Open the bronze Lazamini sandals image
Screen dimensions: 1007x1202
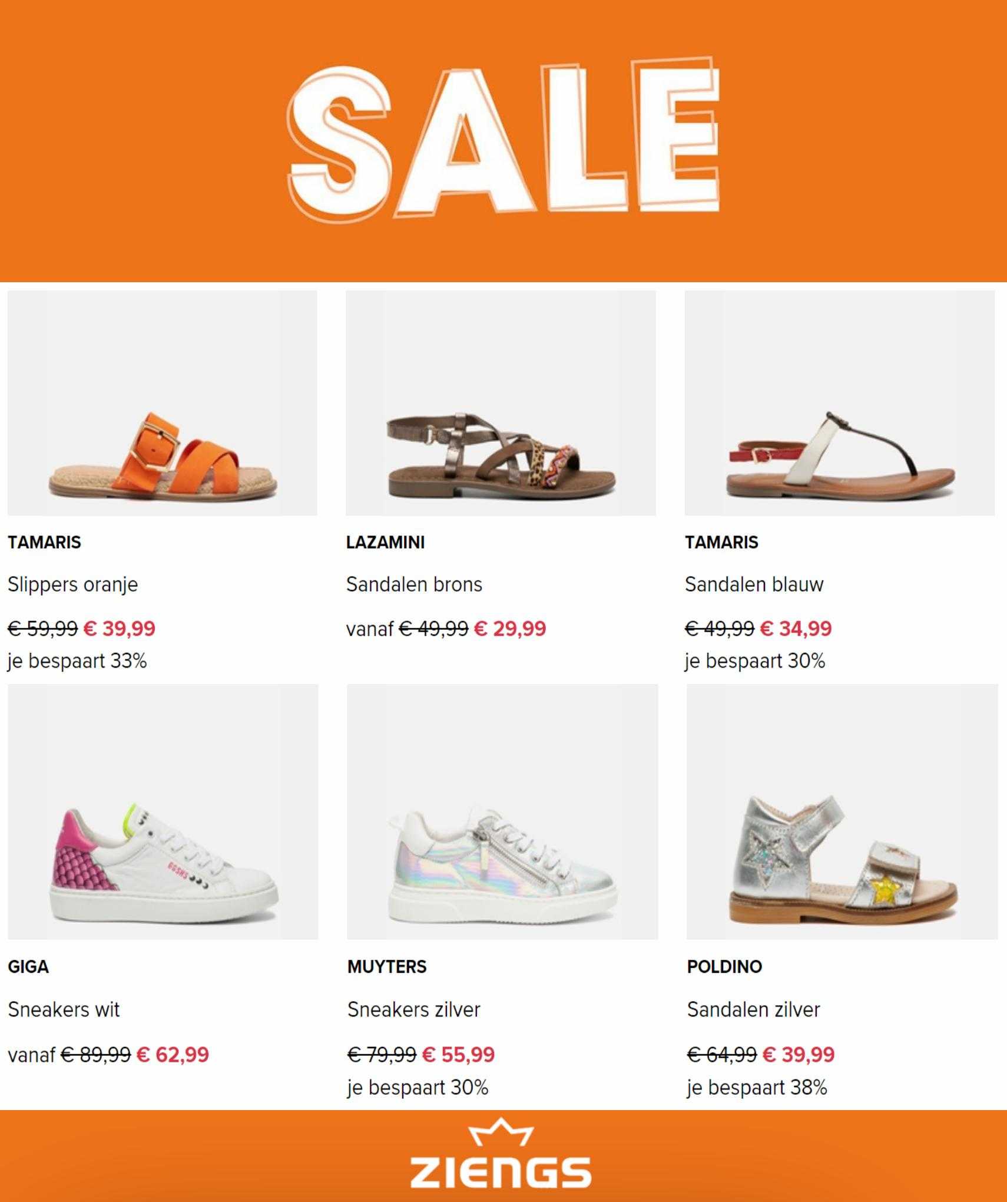(x=501, y=403)
